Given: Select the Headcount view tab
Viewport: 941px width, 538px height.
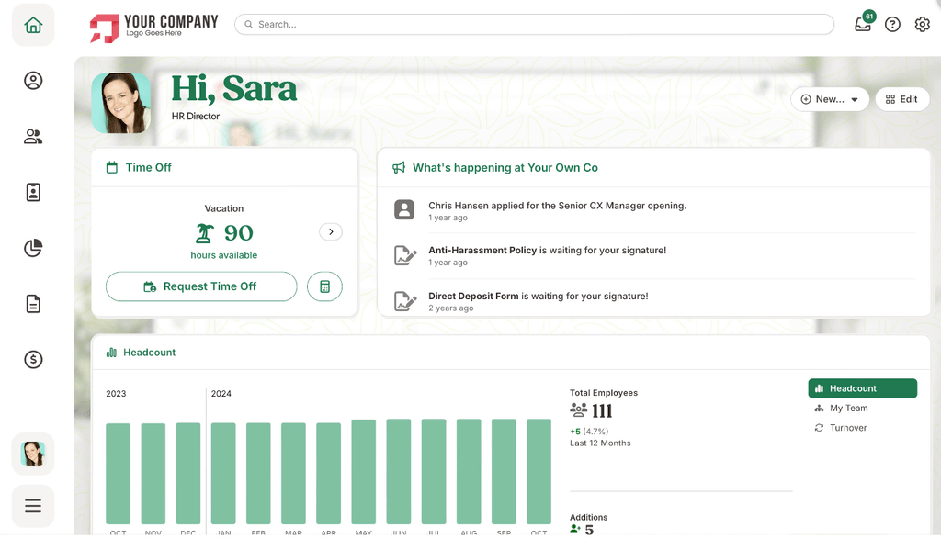Looking at the screenshot, I should (862, 388).
